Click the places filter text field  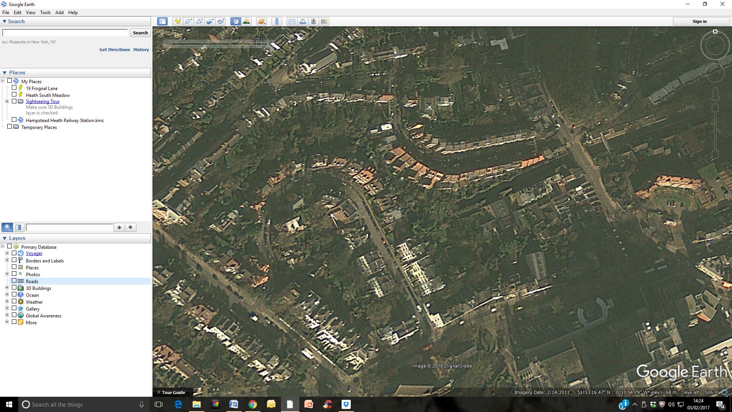pos(69,227)
